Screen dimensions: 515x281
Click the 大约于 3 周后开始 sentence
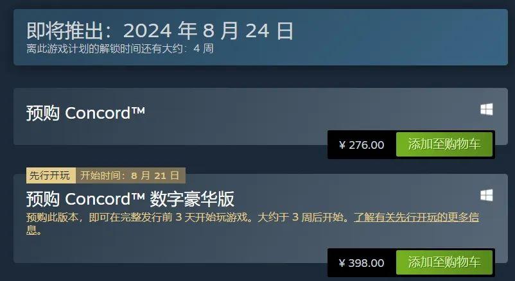[x=300, y=217]
